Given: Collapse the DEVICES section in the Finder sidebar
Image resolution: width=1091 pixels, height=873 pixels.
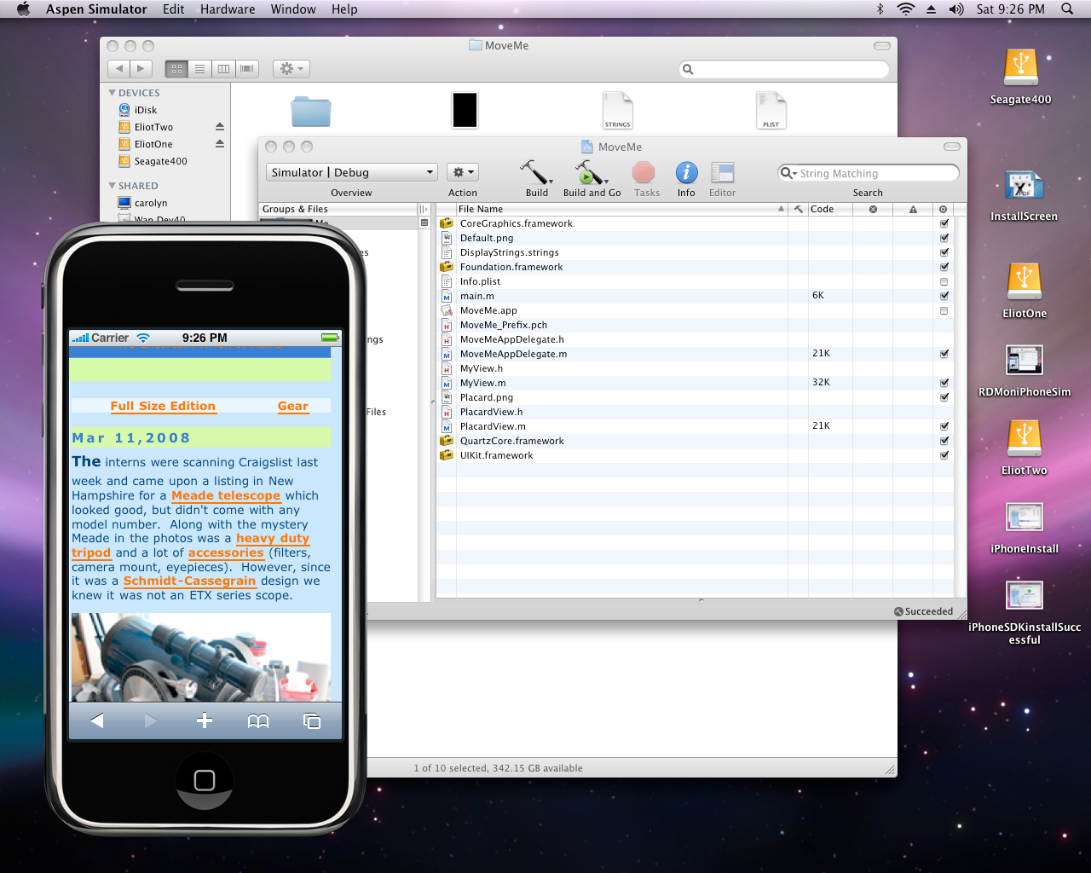Looking at the screenshot, I should coord(112,93).
